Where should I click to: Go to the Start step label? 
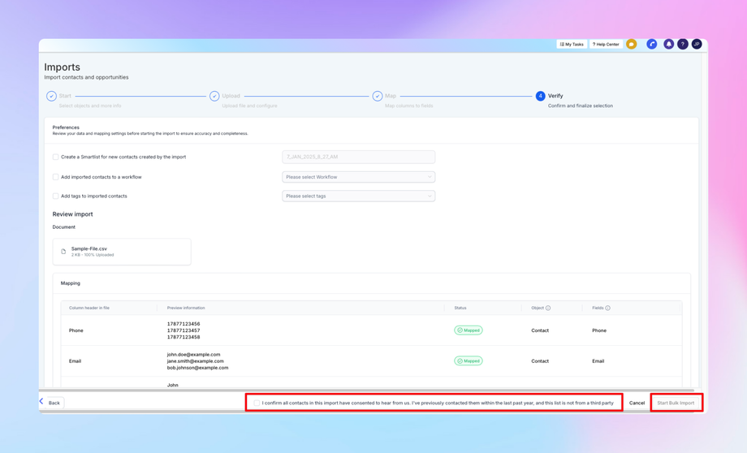coord(65,96)
